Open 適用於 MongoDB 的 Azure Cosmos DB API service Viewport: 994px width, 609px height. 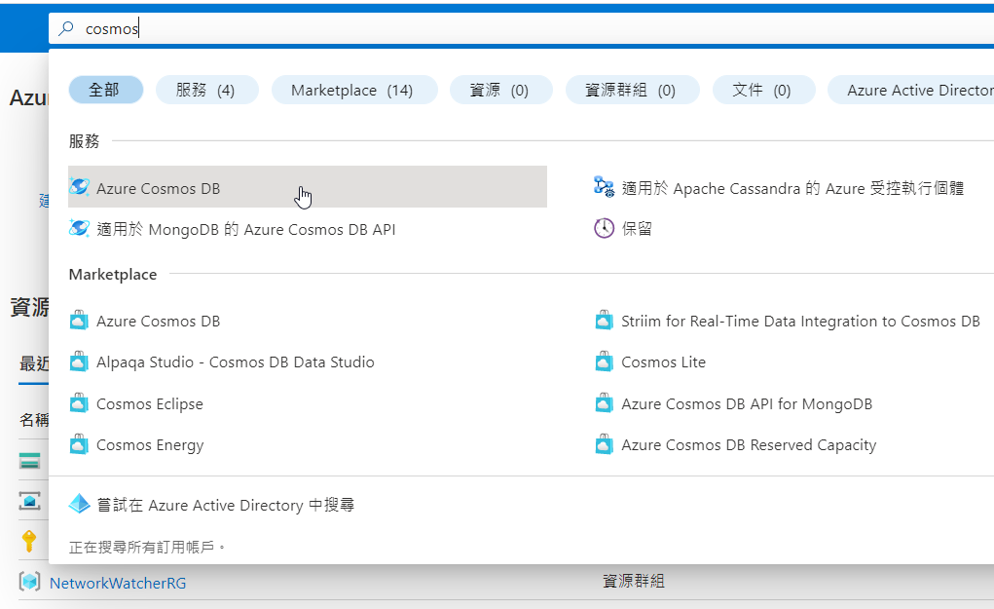click(x=246, y=229)
